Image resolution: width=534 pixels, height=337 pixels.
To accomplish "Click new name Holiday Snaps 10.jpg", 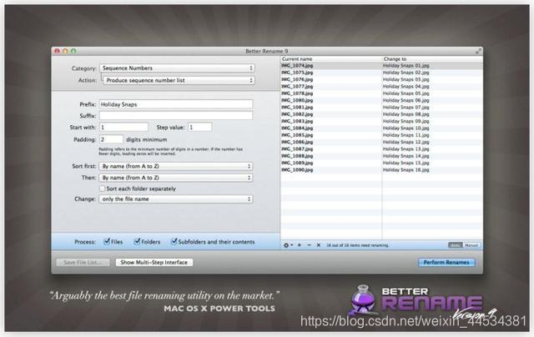I will coord(406,128).
